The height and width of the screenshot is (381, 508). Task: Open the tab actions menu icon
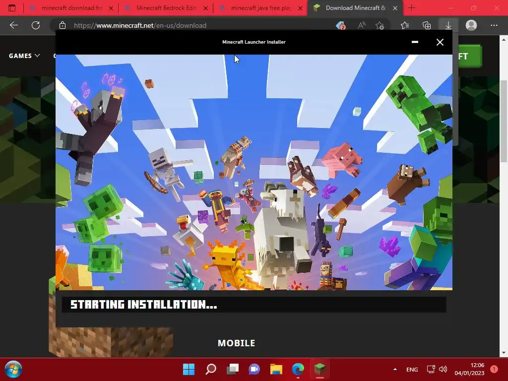click(x=12, y=8)
